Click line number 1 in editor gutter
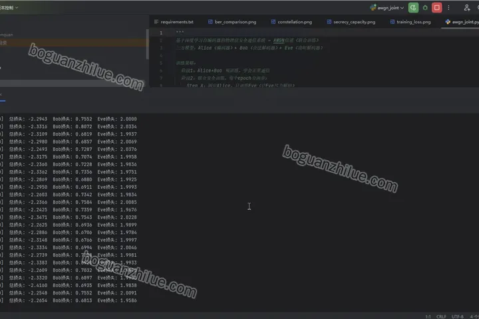 pyautogui.click(x=161, y=33)
